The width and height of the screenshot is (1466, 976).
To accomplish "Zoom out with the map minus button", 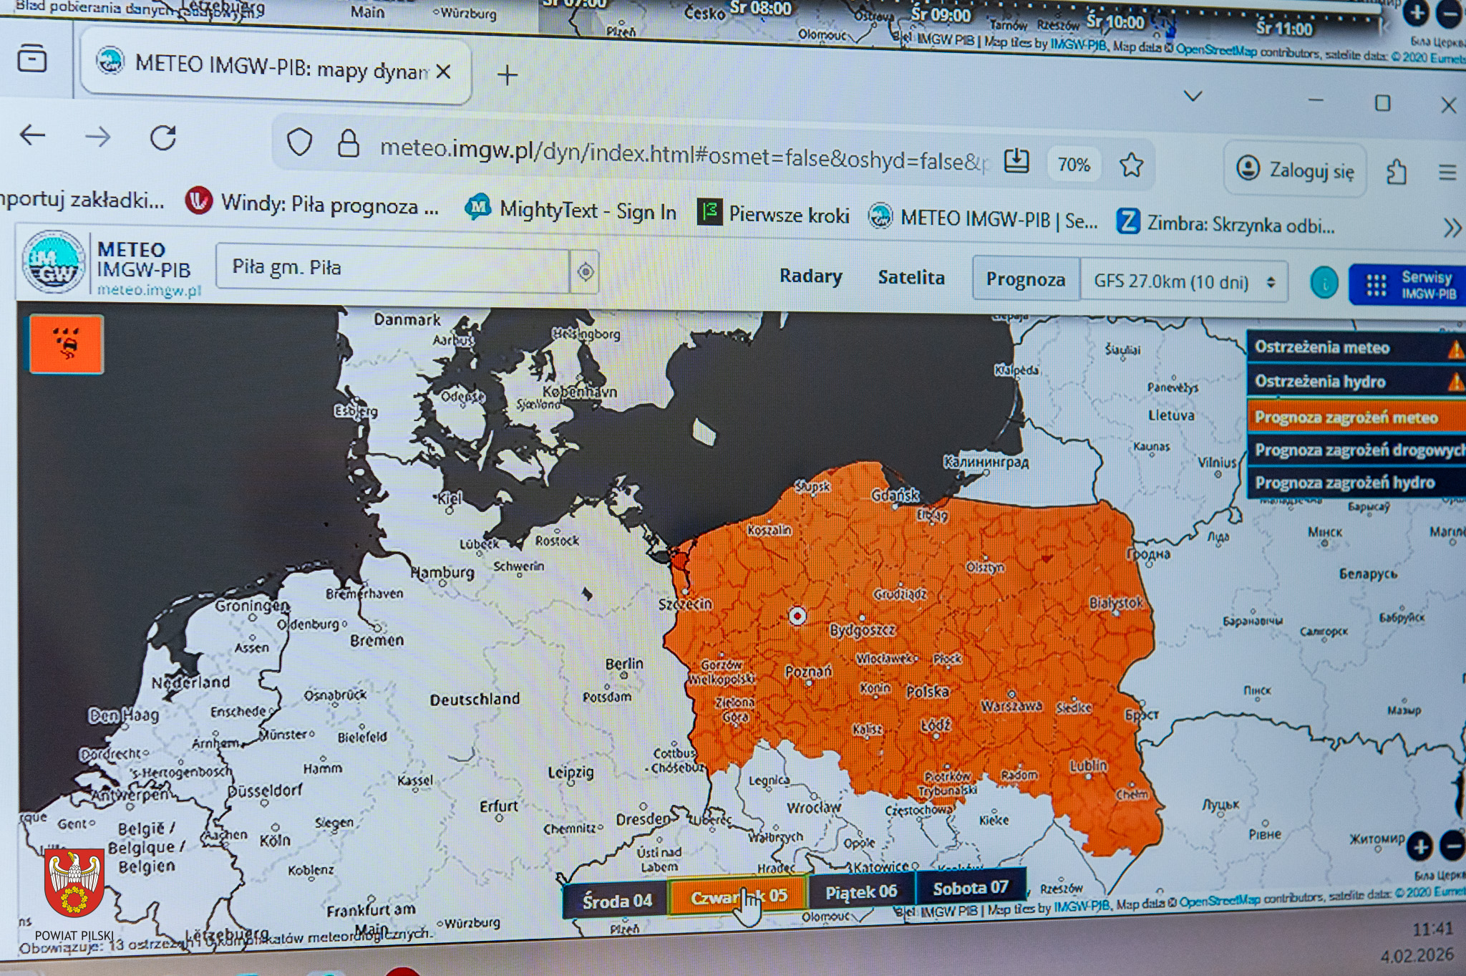I will [1453, 846].
